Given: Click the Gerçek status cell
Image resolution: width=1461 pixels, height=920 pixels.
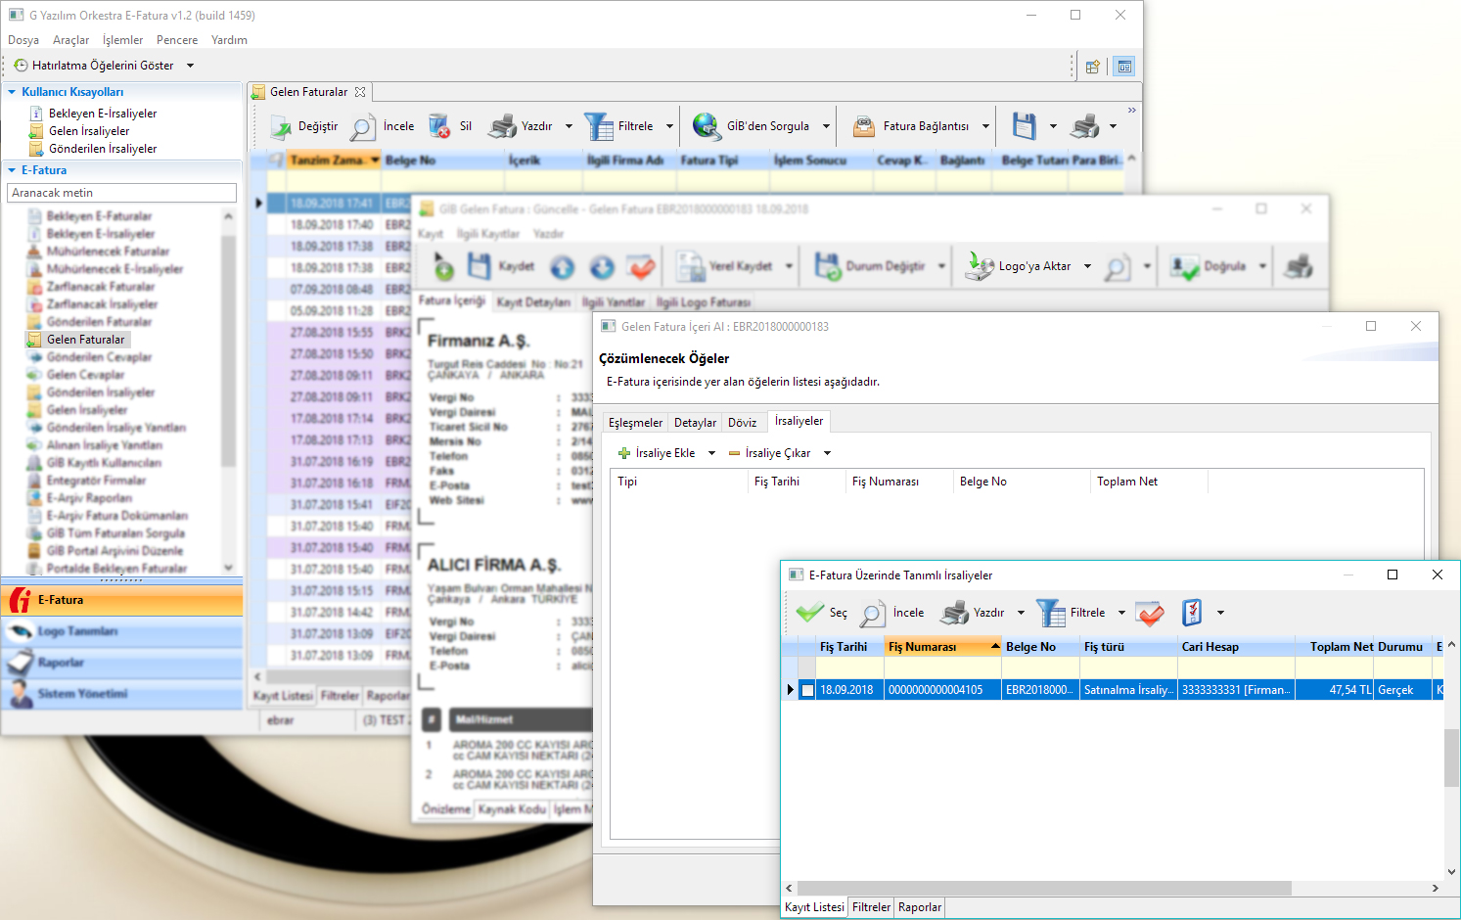Looking at the screenshot, I should pyautogui.click(x=1402, y=690).
